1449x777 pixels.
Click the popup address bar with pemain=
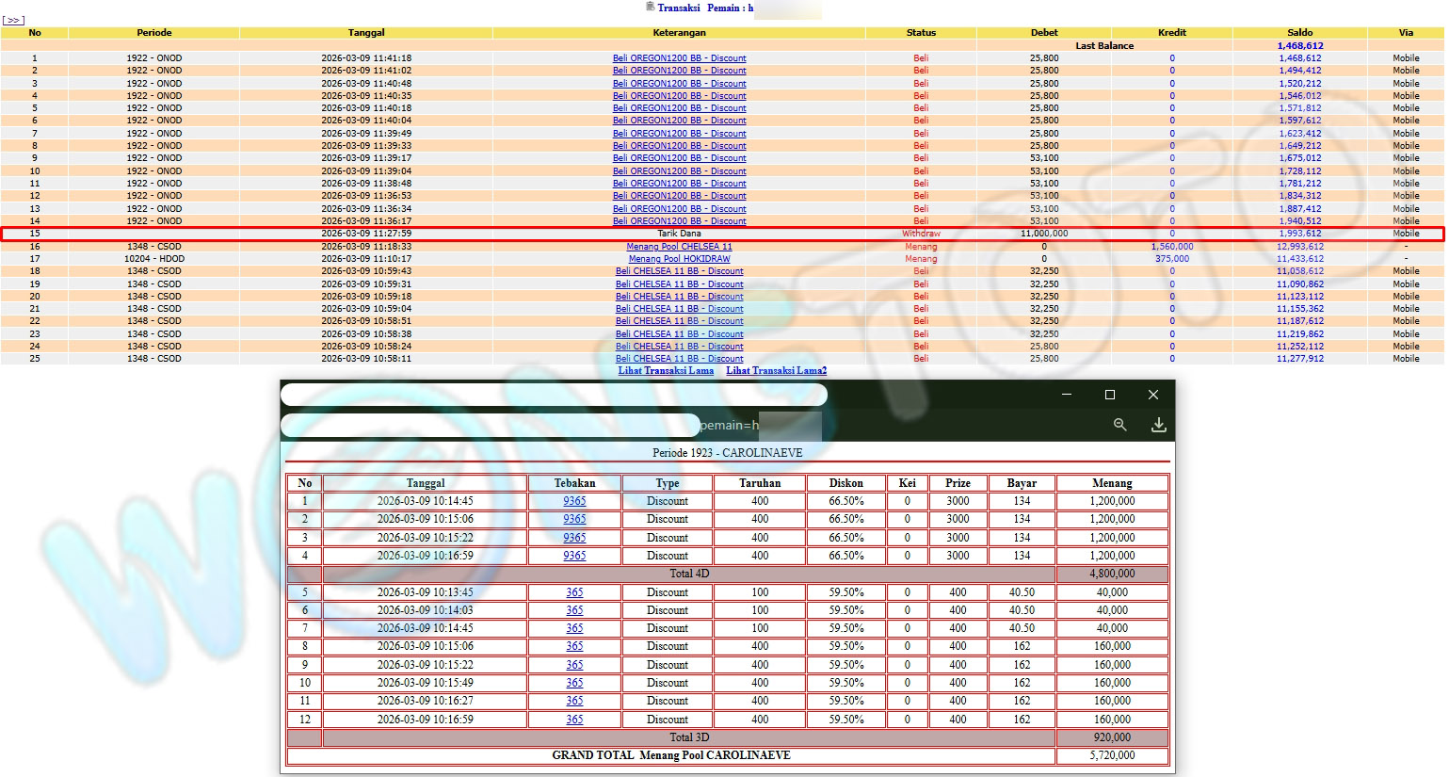tap(490, 426)
